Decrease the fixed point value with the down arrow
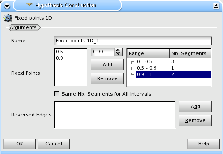This screenshot has width=223, height=154. (x=119, y=53)
